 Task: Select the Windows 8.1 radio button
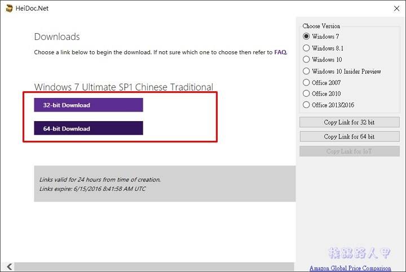tap(306, 48)
